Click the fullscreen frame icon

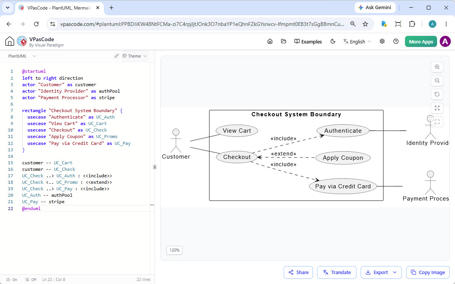pos(437,122)
